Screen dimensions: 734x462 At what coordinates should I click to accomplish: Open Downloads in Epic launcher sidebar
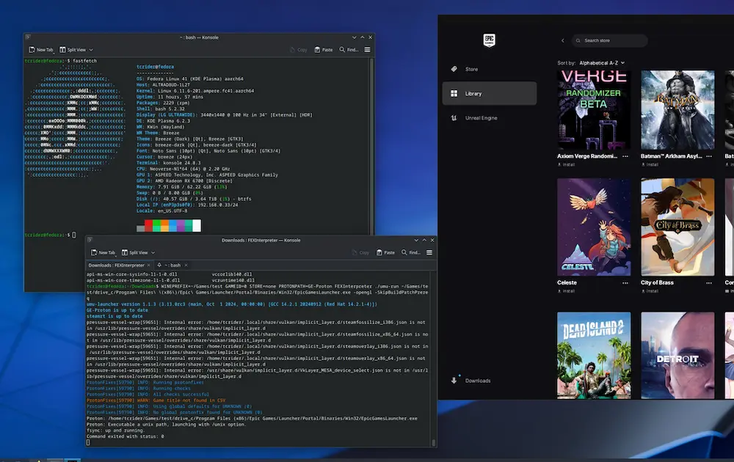click(477, 381)
